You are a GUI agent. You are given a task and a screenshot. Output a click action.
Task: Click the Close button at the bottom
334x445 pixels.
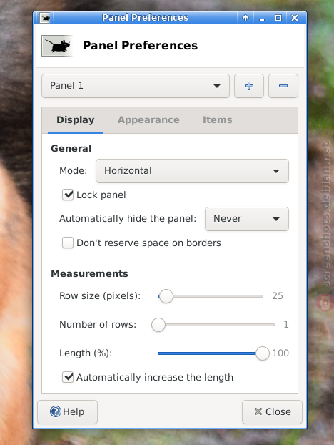(272, 412)
